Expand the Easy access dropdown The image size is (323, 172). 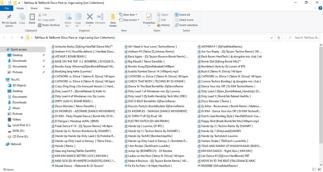(x=138, y=20)
